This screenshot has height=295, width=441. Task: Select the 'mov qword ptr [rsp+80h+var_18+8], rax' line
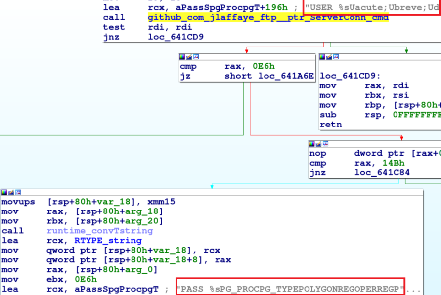click(117, 260)
